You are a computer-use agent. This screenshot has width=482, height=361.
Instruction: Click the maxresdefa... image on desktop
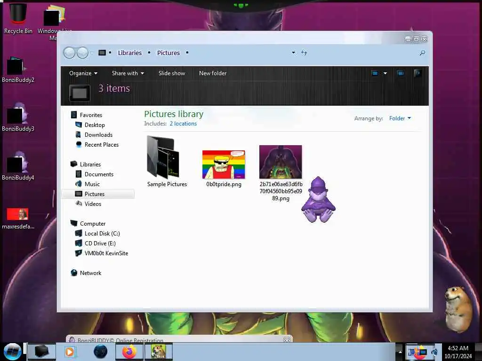pos(18,219)
